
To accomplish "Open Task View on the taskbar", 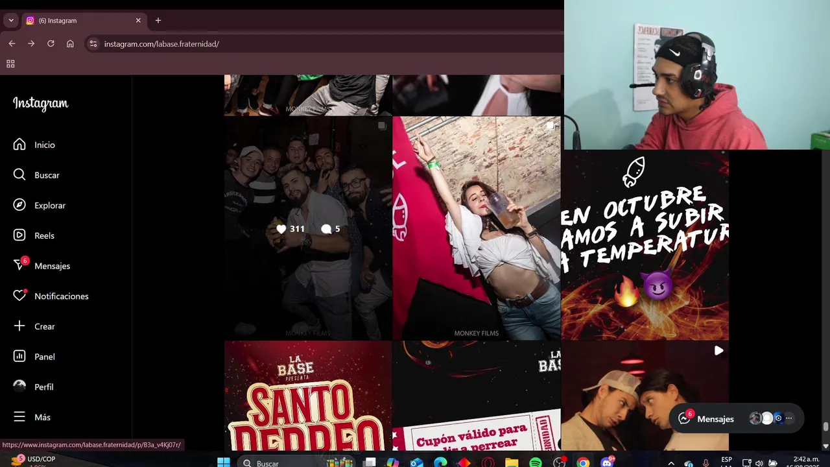I will 370,462.
